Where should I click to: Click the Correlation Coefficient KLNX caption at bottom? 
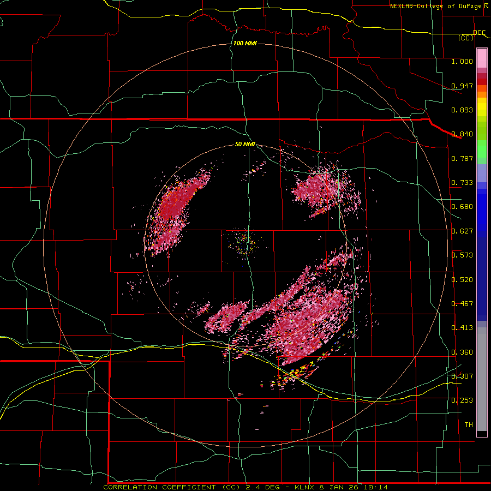point(245,487)
